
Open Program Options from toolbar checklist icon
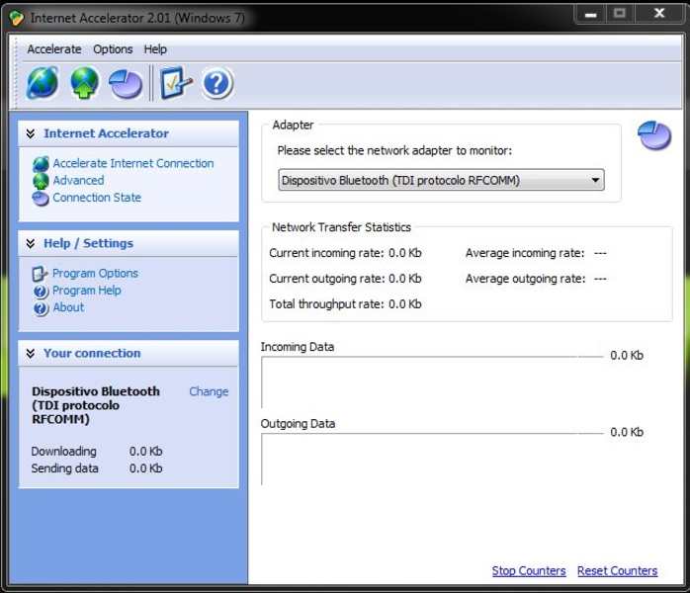click(x=175, y=84)
